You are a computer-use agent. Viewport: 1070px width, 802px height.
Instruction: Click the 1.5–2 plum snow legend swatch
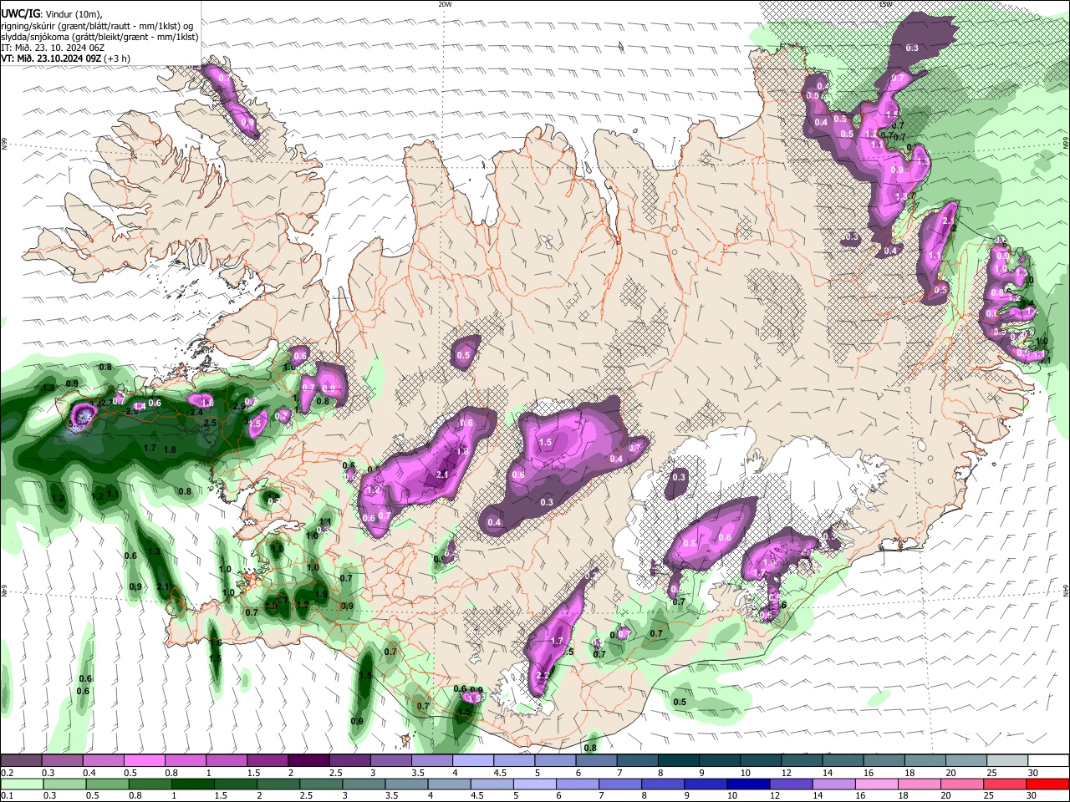point(267,761)
